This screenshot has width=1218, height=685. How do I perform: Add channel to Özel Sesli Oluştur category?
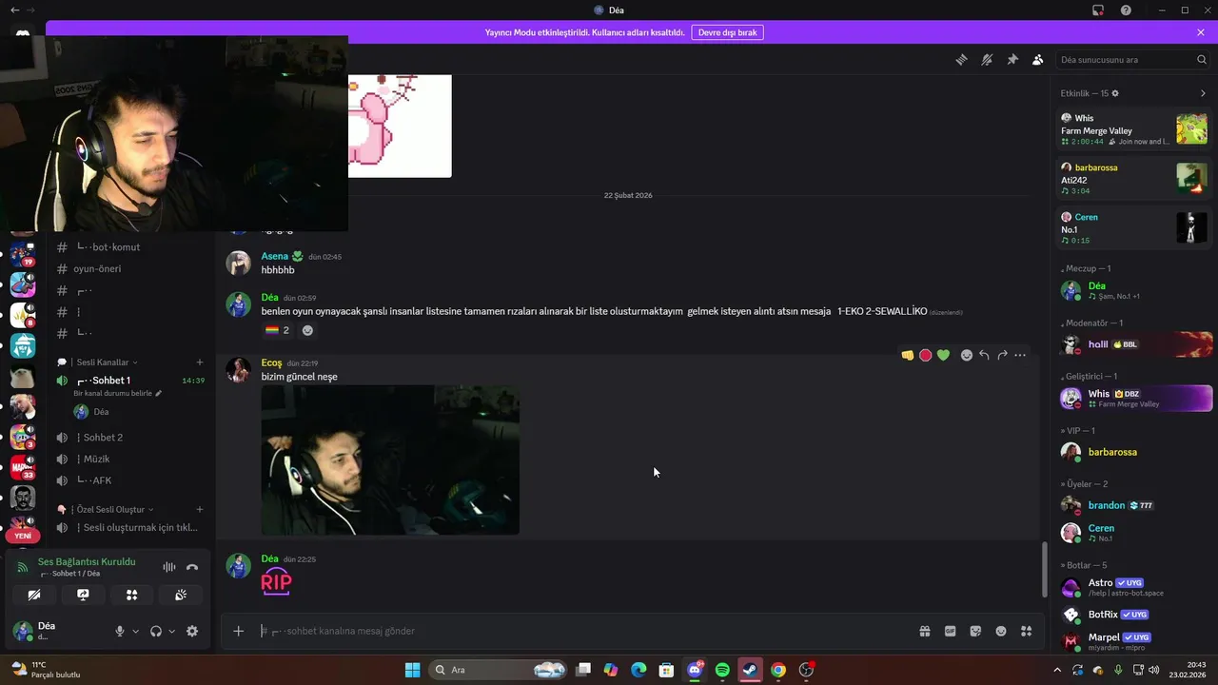pyautogui.click(x=200, y=510)
